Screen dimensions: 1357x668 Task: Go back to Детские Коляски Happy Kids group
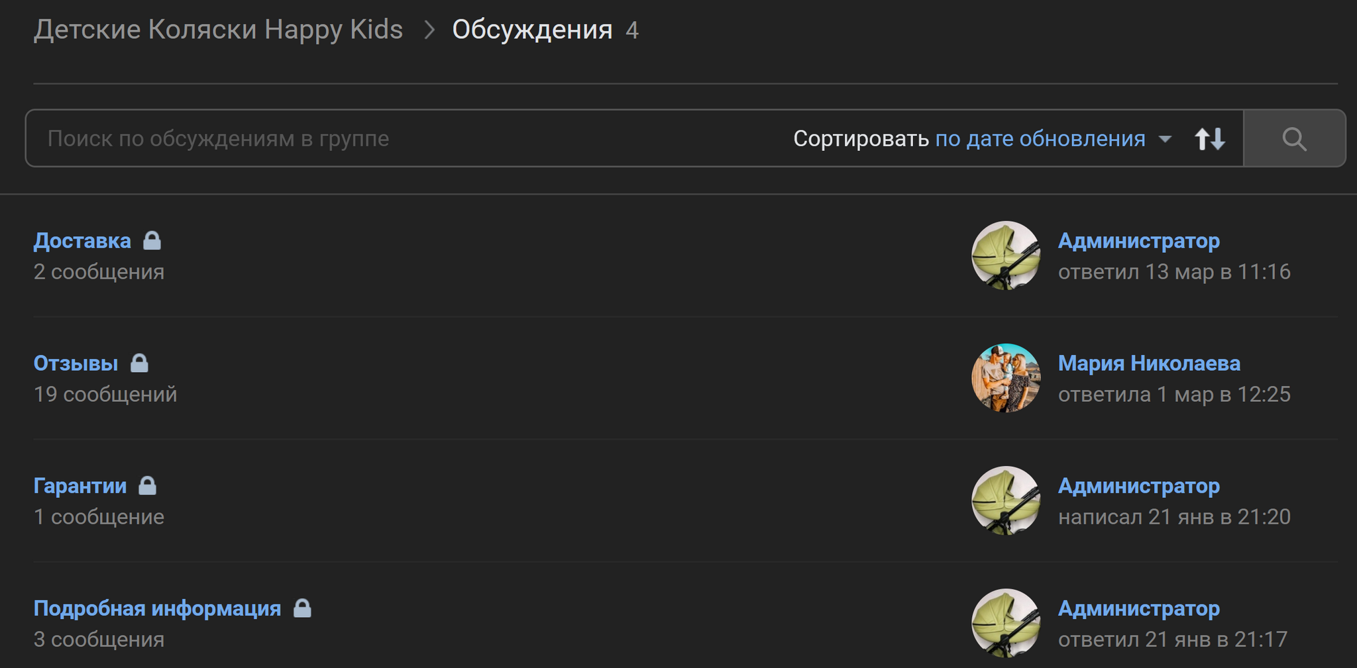coord(218,30)
